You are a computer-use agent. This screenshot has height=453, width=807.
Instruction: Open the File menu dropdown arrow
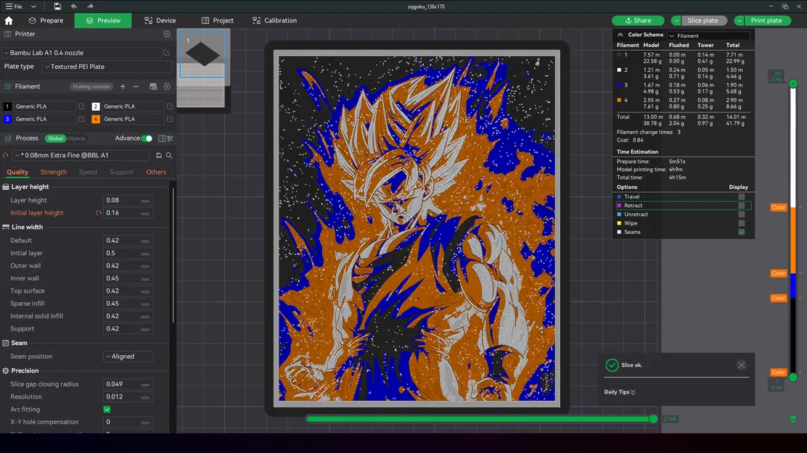33,7
